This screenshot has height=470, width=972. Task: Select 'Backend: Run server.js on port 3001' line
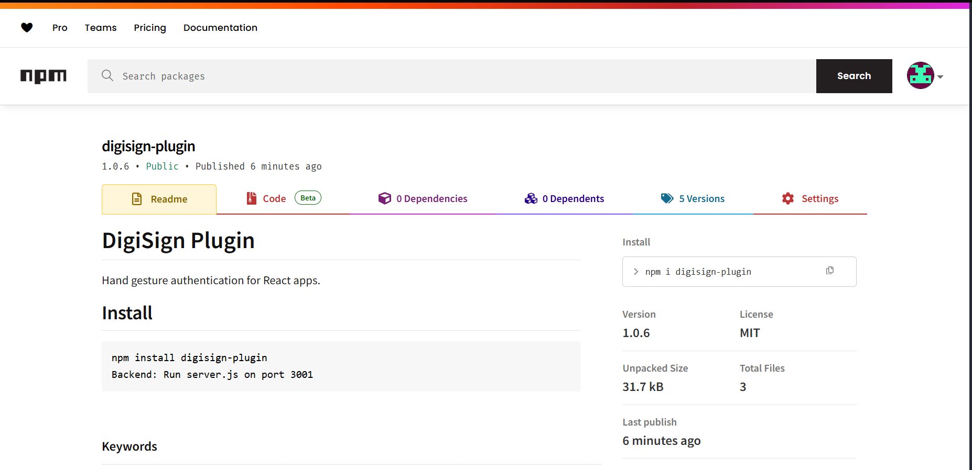pyautogui.click(x=212, y=375)
